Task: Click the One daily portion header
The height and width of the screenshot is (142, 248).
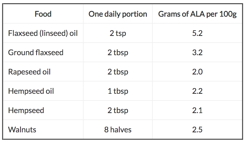Action: click(118, 14)
